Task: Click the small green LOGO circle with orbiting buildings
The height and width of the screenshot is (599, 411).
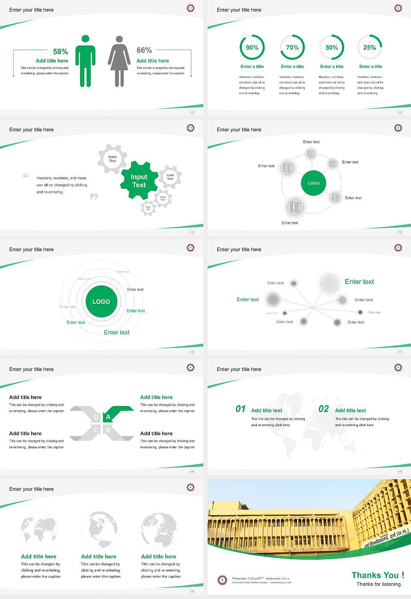Action: pos(314,183)
